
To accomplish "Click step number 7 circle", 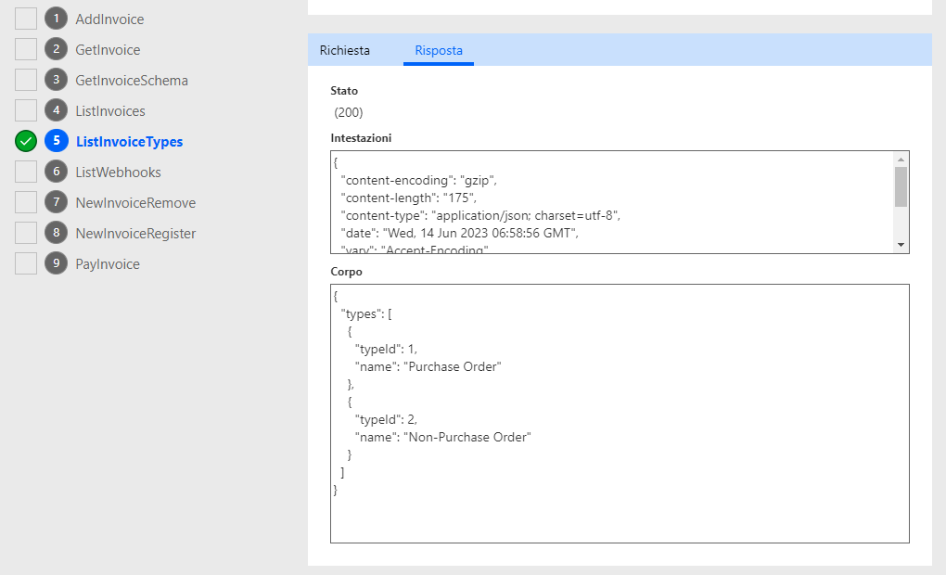I will click(x=56, y=202).
